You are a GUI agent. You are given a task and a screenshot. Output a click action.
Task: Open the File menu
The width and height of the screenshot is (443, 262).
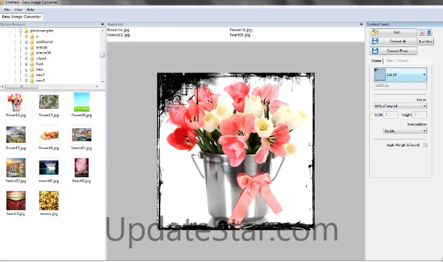point(7,10)
